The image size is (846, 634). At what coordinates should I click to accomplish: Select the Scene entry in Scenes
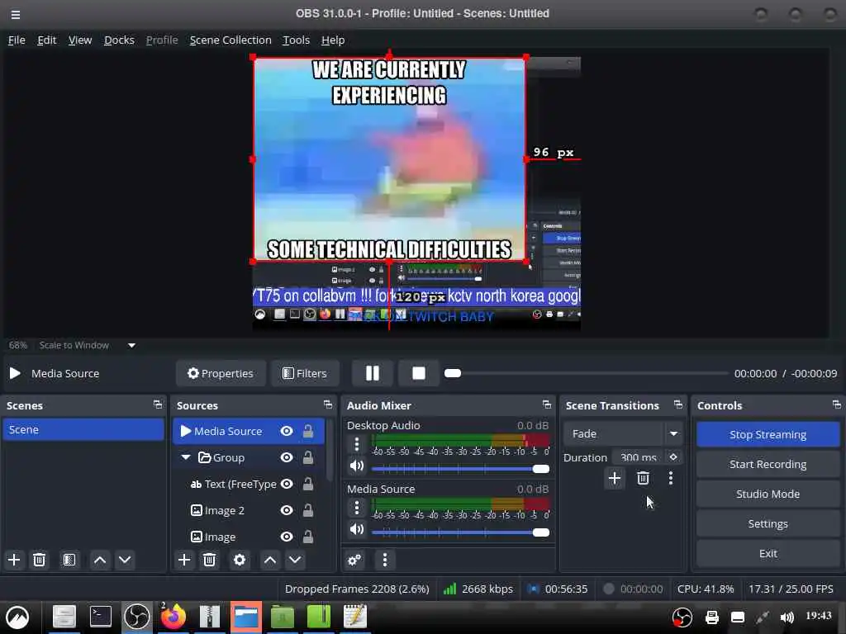tap(83, 429)
